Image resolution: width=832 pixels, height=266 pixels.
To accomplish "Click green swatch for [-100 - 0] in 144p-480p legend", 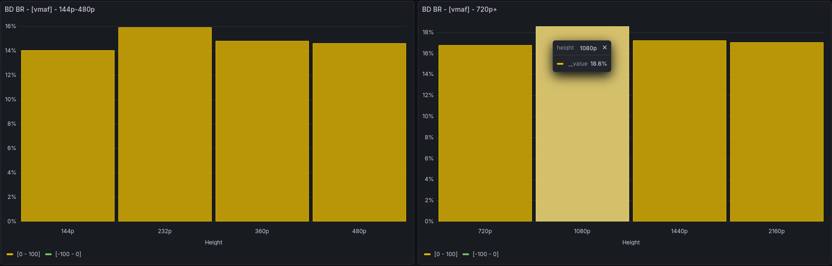I will 48,254.
